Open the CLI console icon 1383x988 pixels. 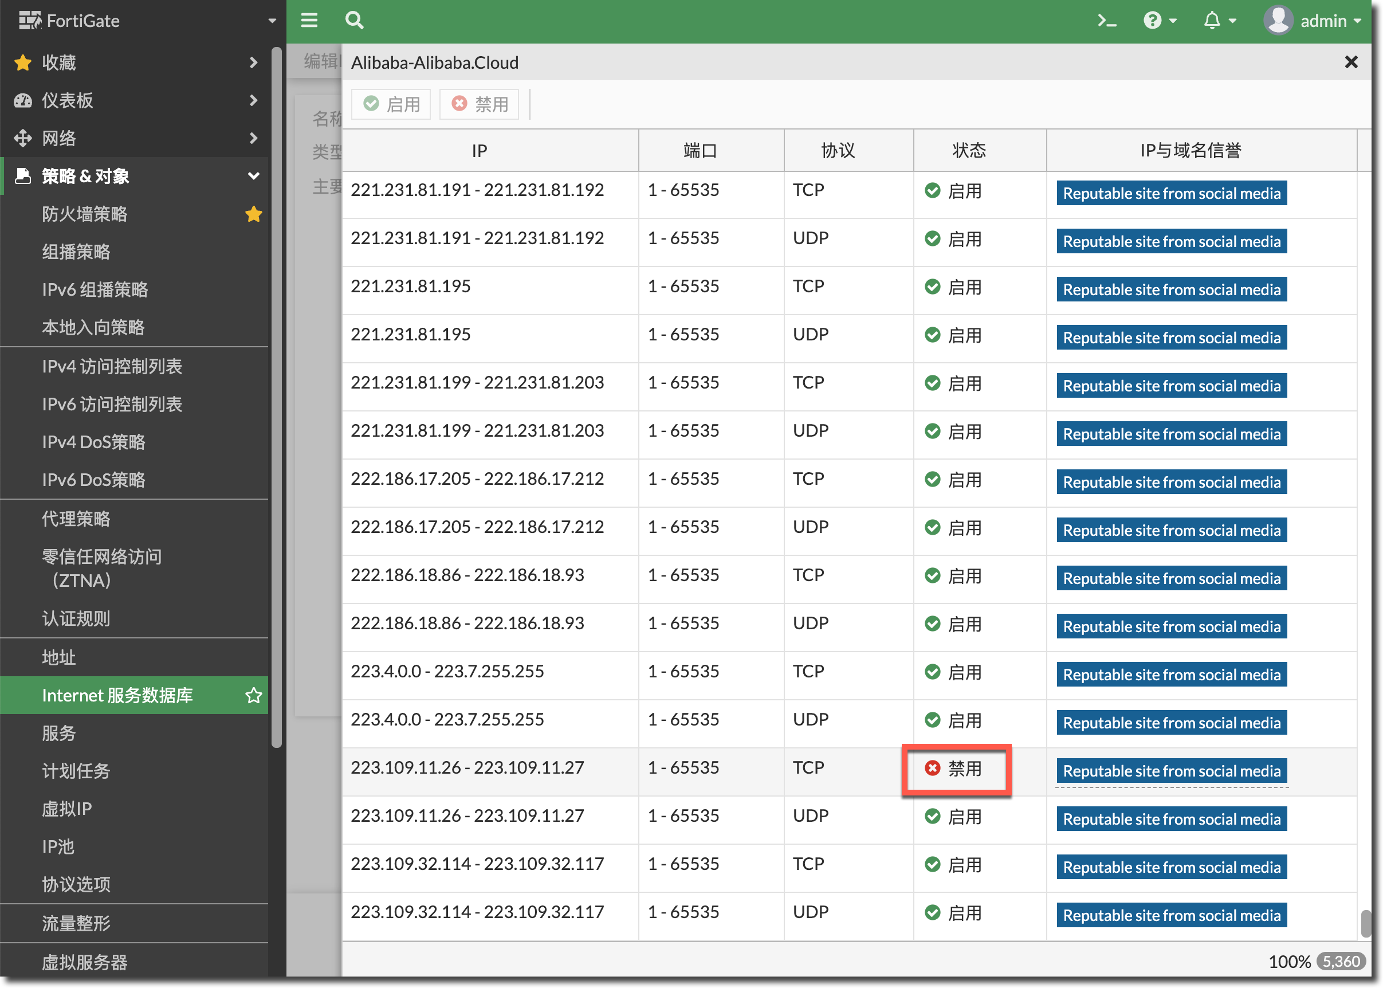coord(1106,21)
